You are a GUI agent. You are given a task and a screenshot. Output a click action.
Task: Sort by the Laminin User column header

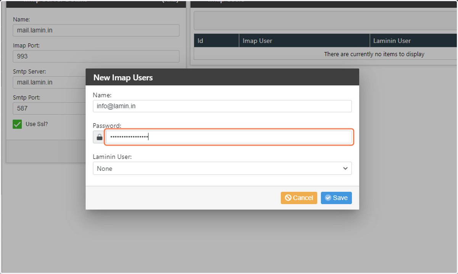(x=414, y=41)
